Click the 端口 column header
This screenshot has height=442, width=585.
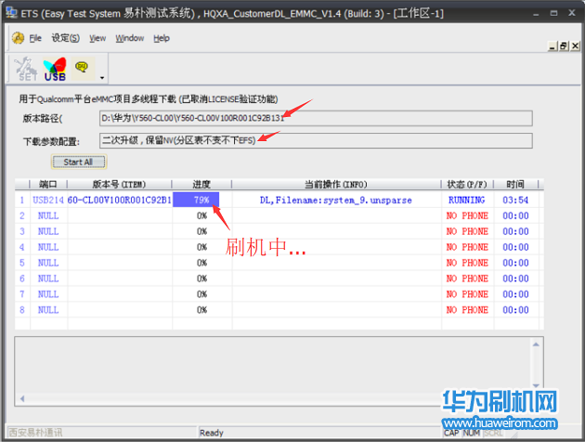[48, 184]
